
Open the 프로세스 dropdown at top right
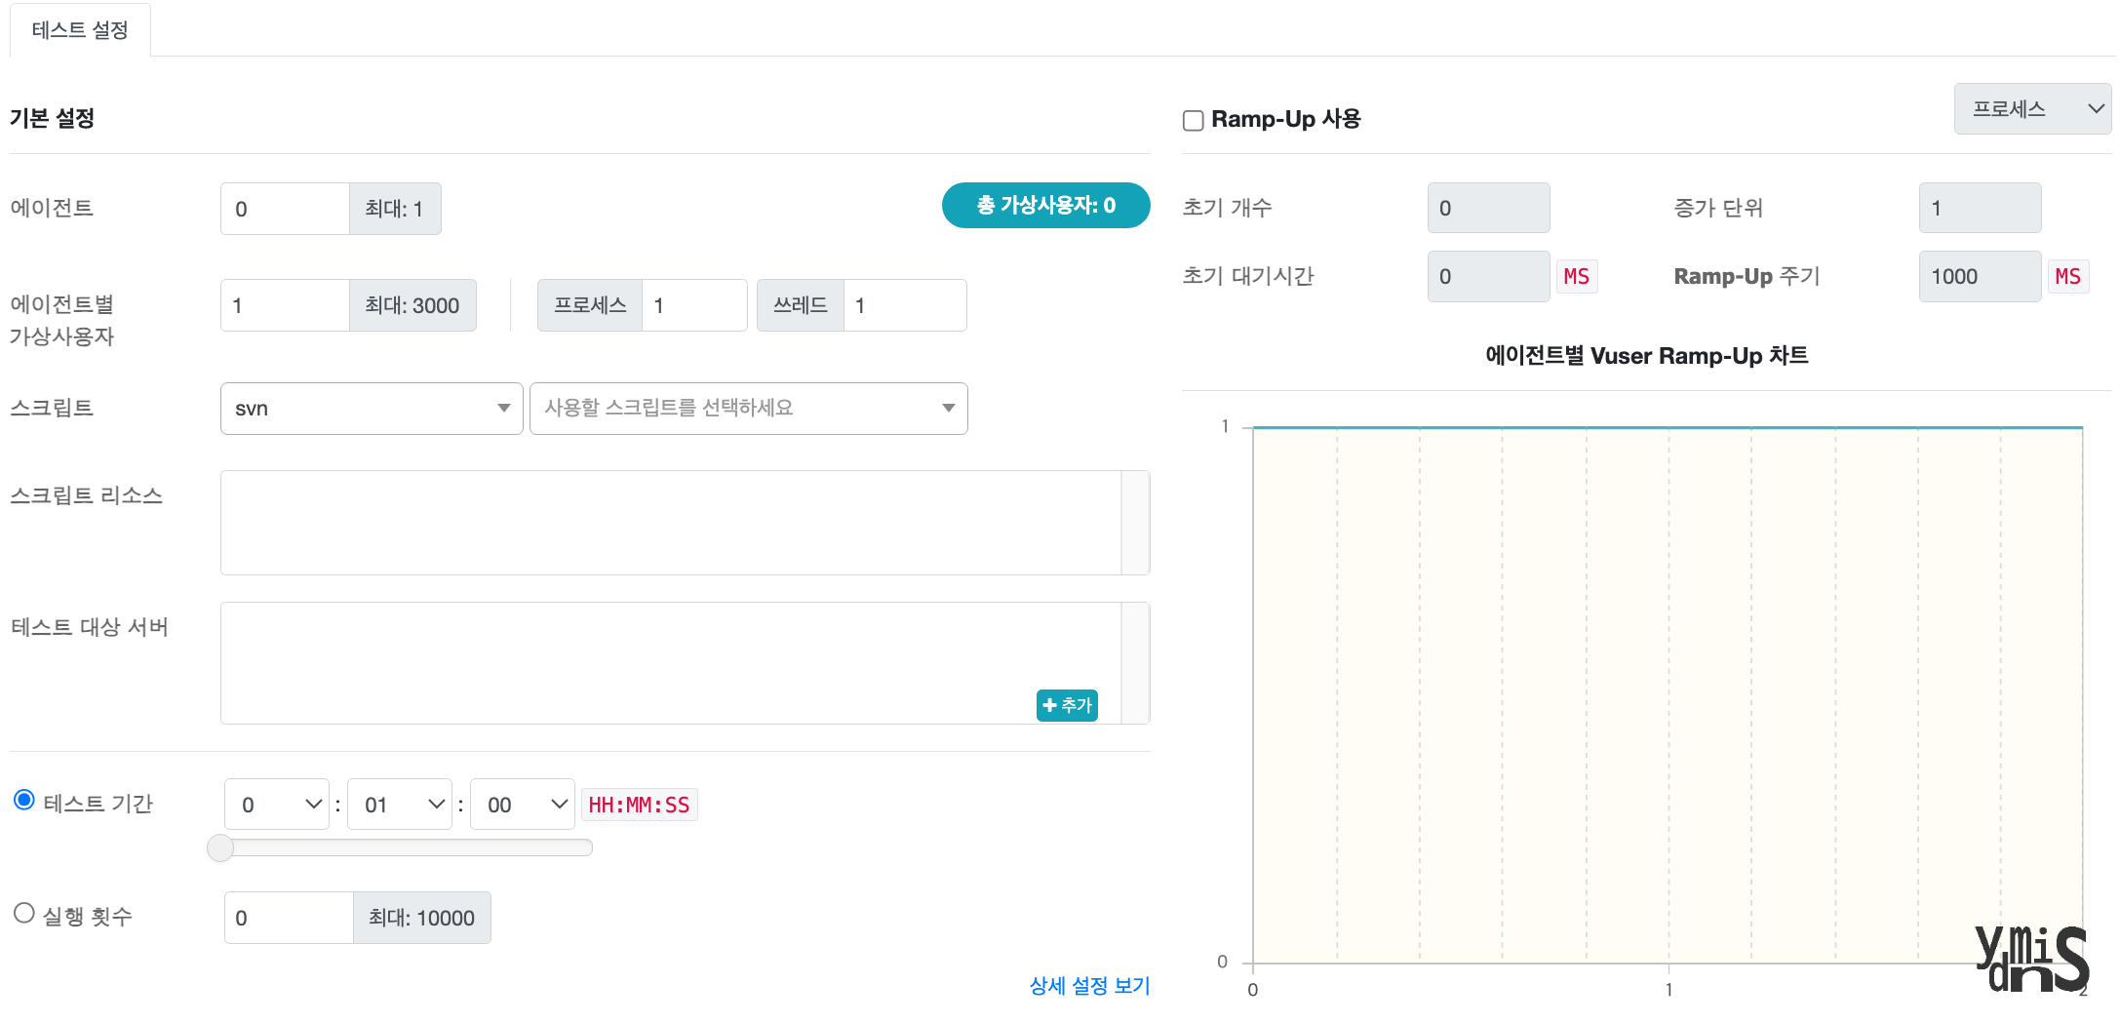pyautogui.click(x=2031, y=108)
